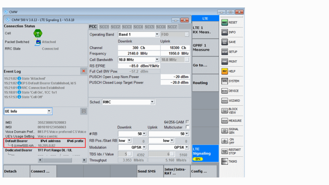Open the Sched. RMC dropdown
329x185 pixels.
pyautogui.click(x=152, y=102)
